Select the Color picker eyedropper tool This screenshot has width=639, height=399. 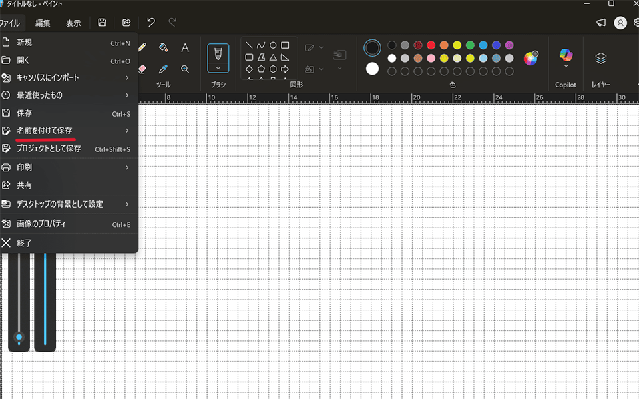pos(164,69)
